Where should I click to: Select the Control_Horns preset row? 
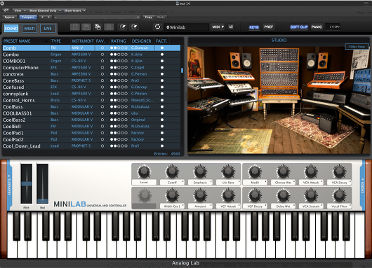(91, 100)
